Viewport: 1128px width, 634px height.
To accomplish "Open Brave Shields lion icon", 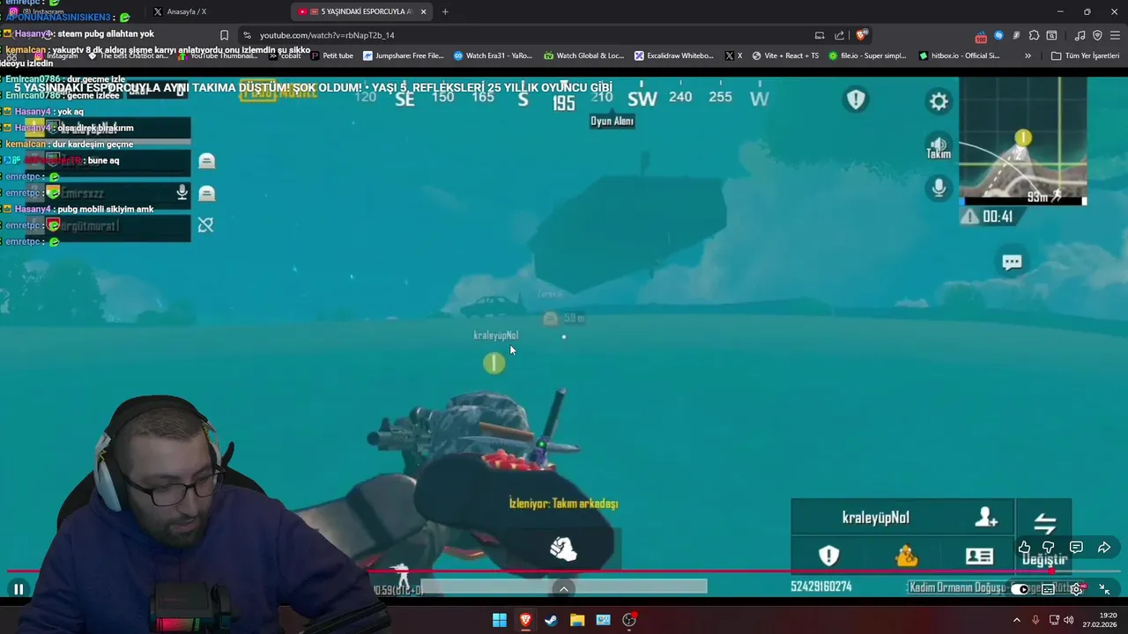I will (x=862, y=35).
